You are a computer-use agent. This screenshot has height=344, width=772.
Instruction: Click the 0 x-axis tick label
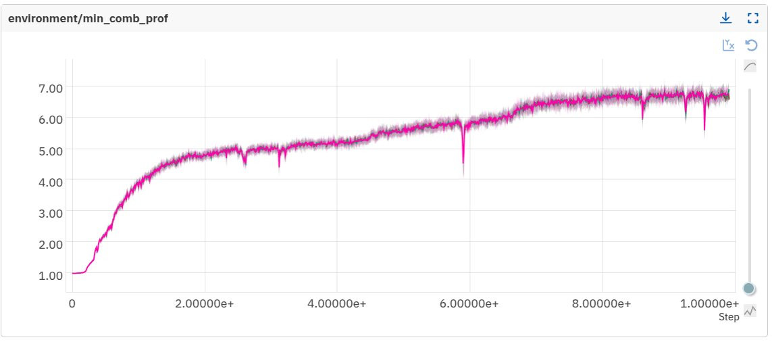coord(72,303)
